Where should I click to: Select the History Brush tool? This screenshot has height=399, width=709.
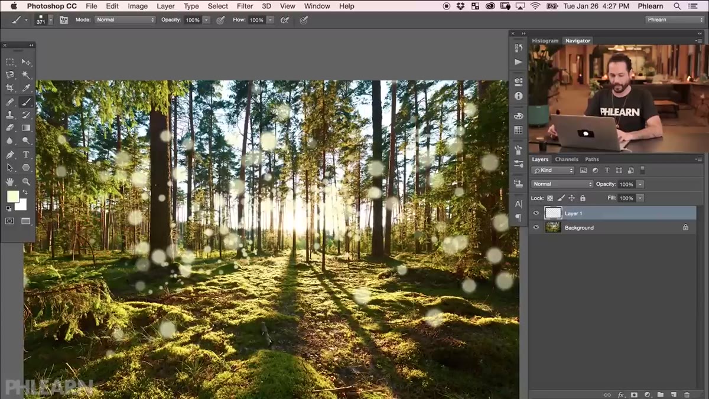coord(26,115)
